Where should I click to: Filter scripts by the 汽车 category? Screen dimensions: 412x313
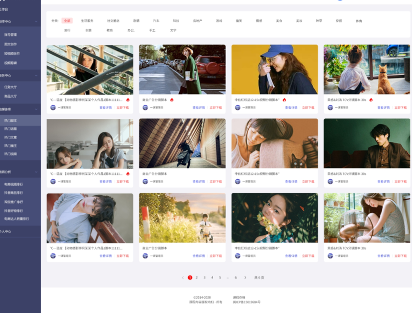click(x=156, y=21)
